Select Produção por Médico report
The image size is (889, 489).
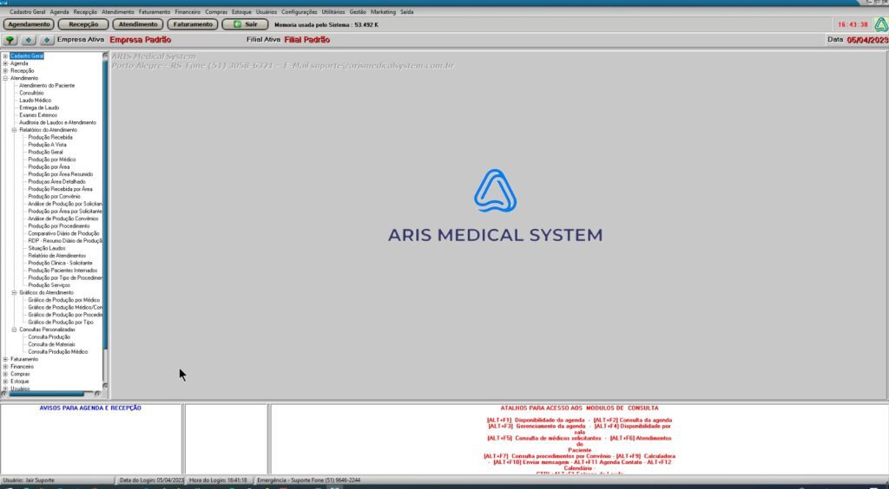[x=51, y=159]
